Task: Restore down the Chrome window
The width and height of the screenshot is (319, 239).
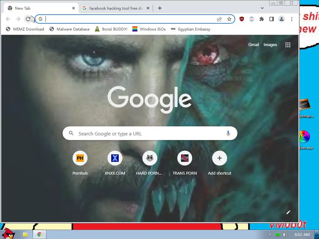Action: pyautogui.click(x=281, y=3)
